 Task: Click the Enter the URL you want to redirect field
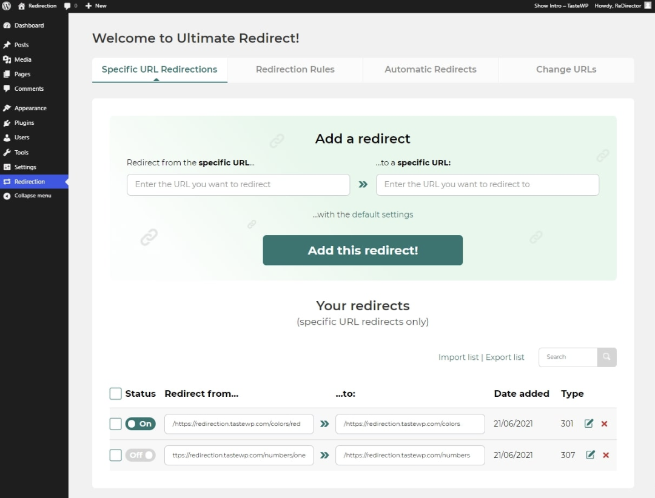(x=238, y=185)
